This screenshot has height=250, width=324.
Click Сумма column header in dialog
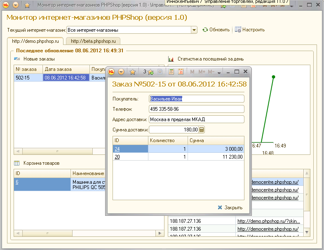pos(216,140)
